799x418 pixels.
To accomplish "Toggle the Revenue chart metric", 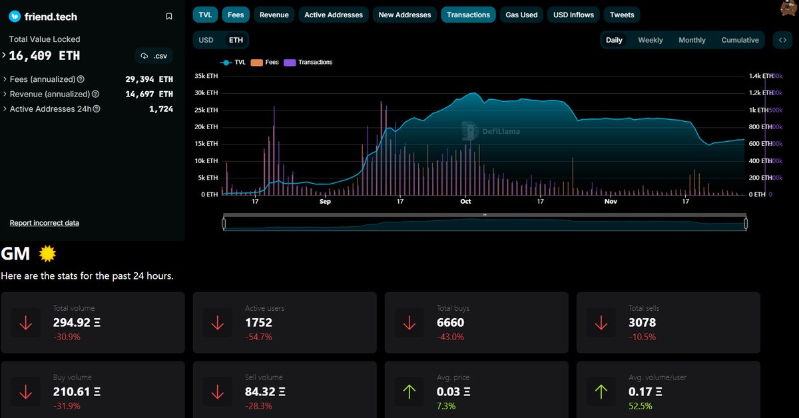I will [274, 15].
